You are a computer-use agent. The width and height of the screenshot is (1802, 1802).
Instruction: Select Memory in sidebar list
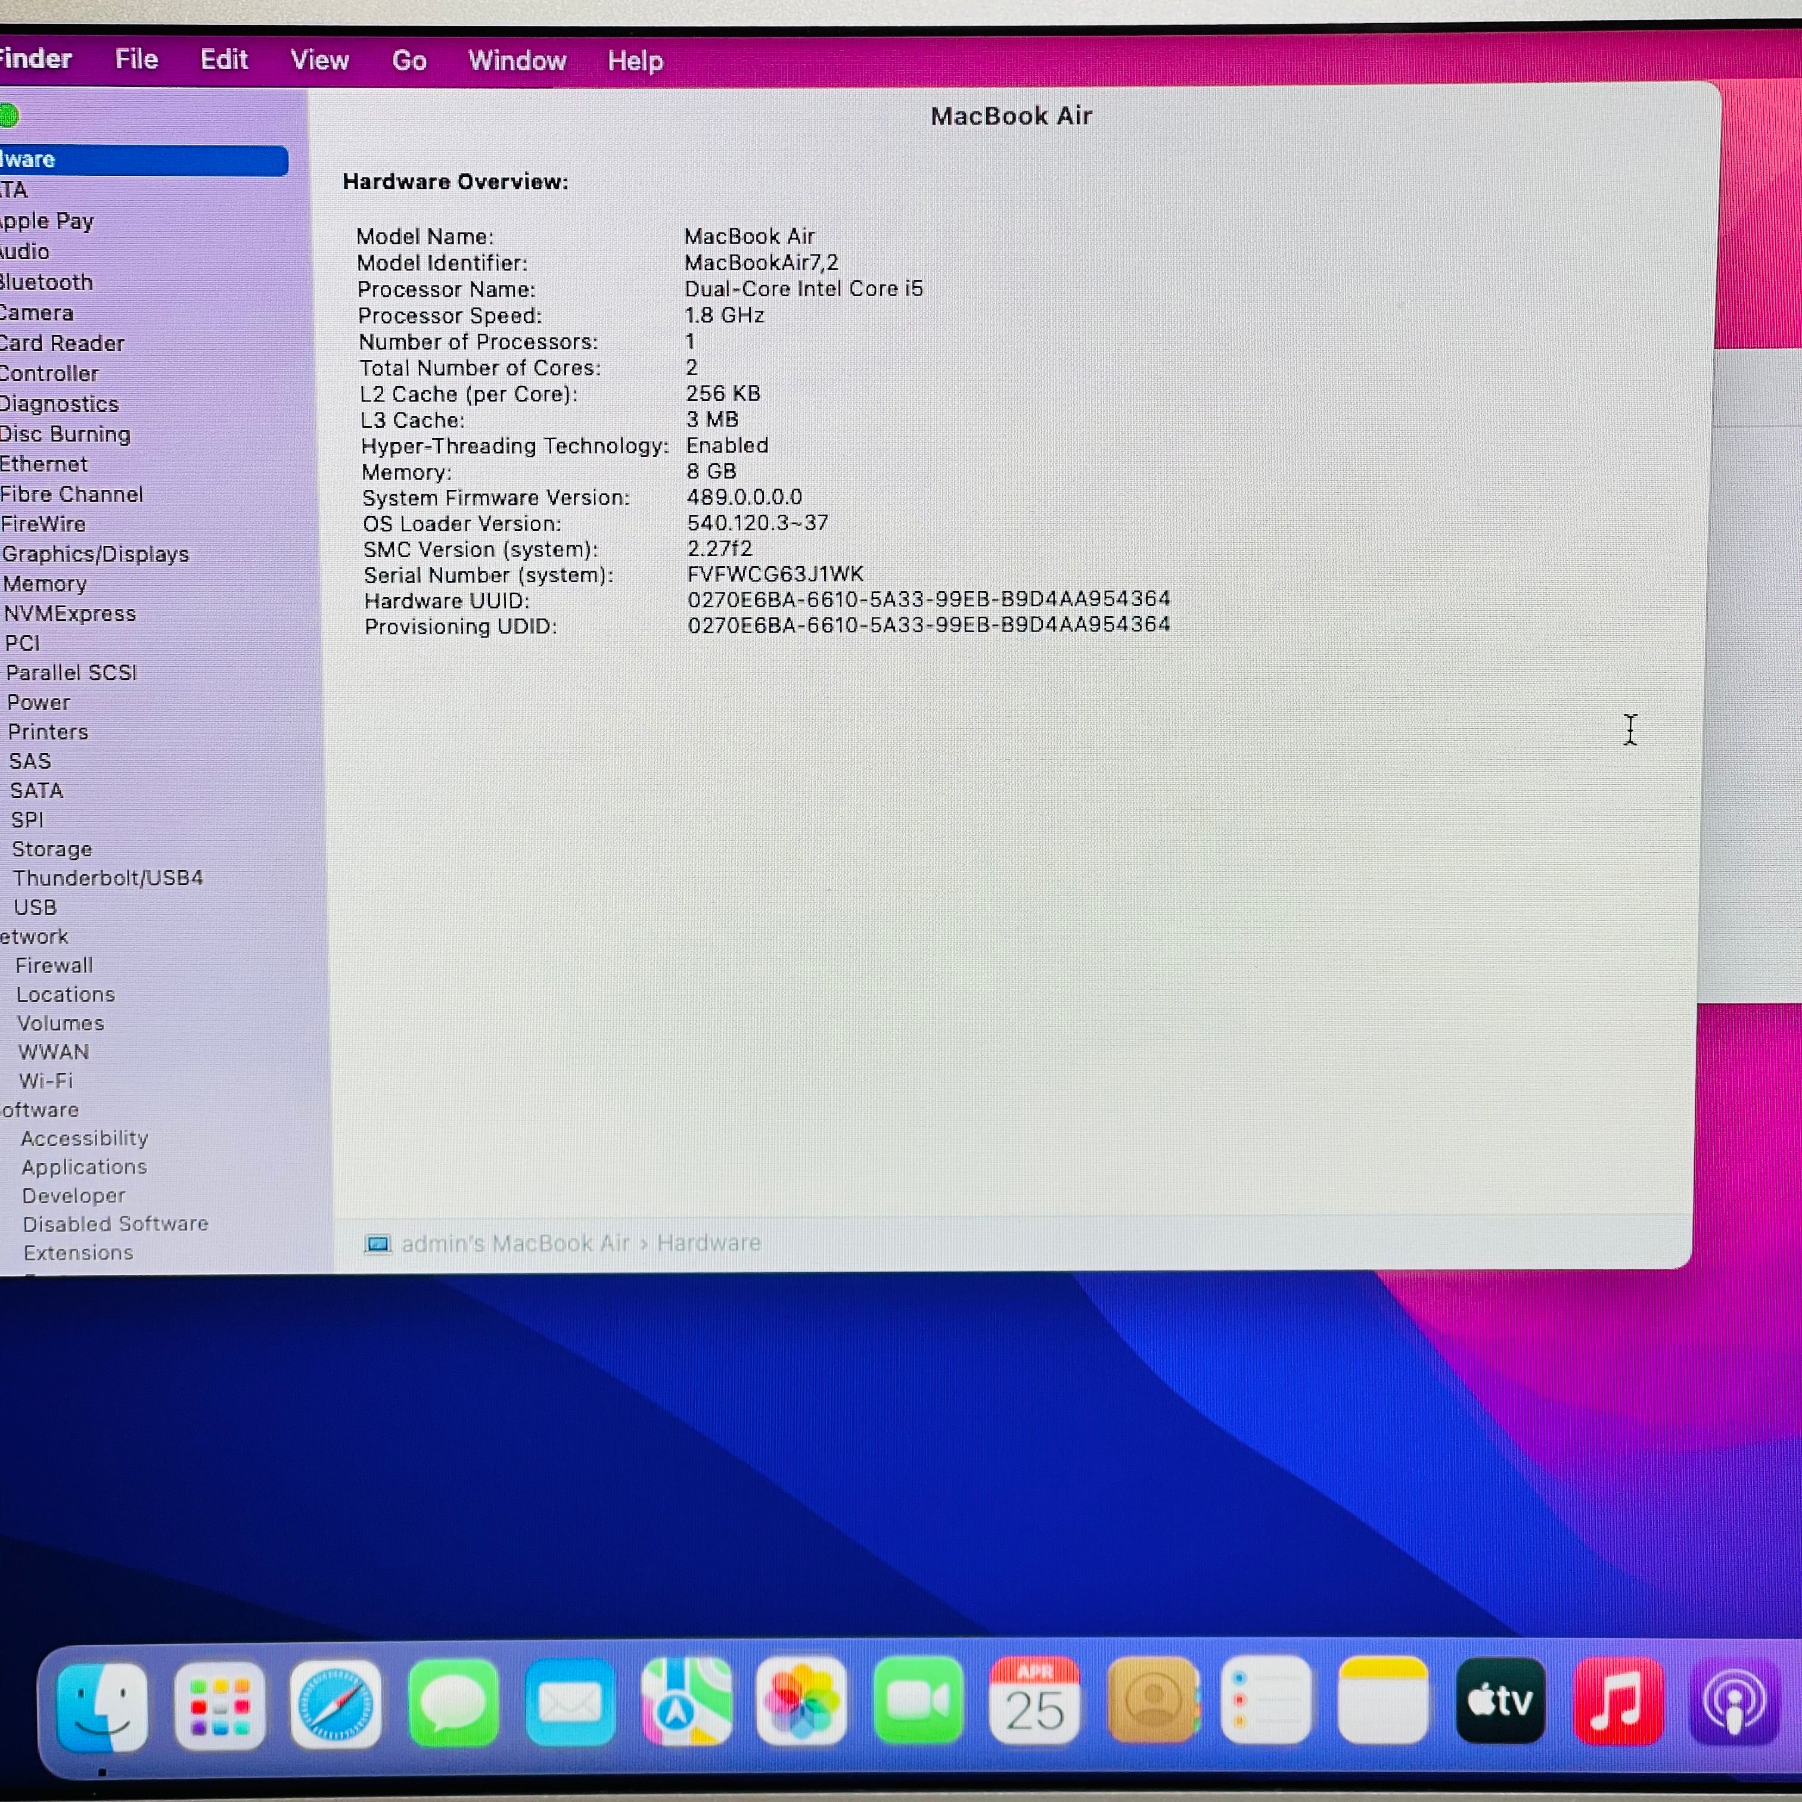45,584
